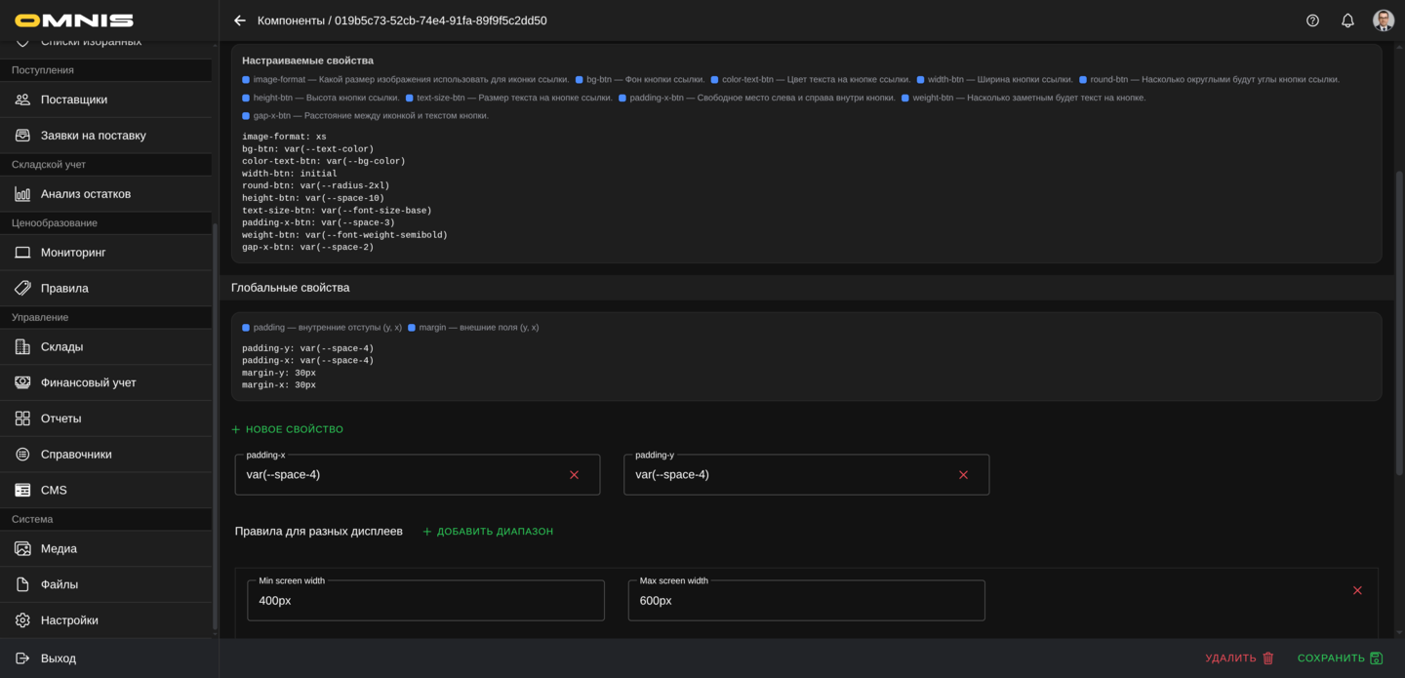Click the back arrow icon in header
The height and width of the screenshot is (678, 1405).
tap(240, 20)
